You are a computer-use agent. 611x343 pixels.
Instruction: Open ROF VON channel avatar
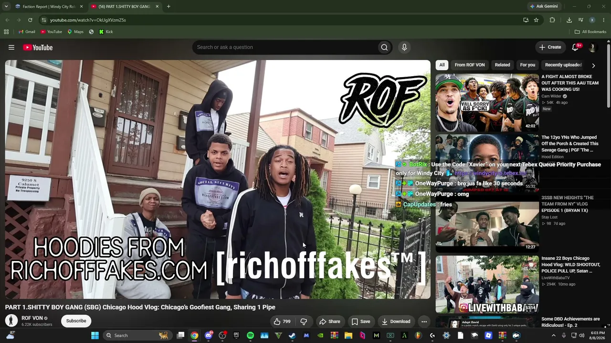click(x=11, y=321)
